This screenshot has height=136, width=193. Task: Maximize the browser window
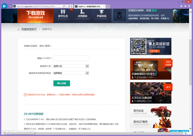(183, 2)
